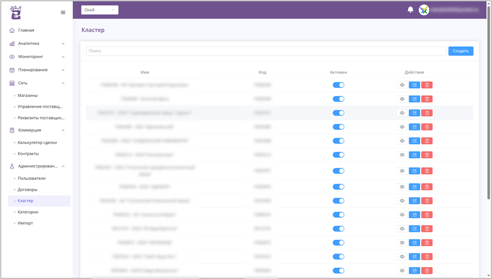This screenshot has width=492, height=279.
Task: Click the Активен column header
Action: tap(338, 72)
